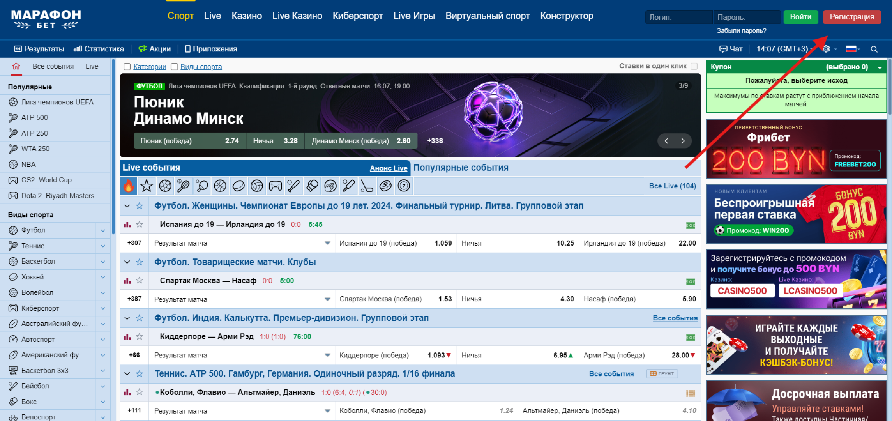Go to home icon in left sidebar
The height and width of the screenshot is (421, 892).
click(x=16, y=66)
